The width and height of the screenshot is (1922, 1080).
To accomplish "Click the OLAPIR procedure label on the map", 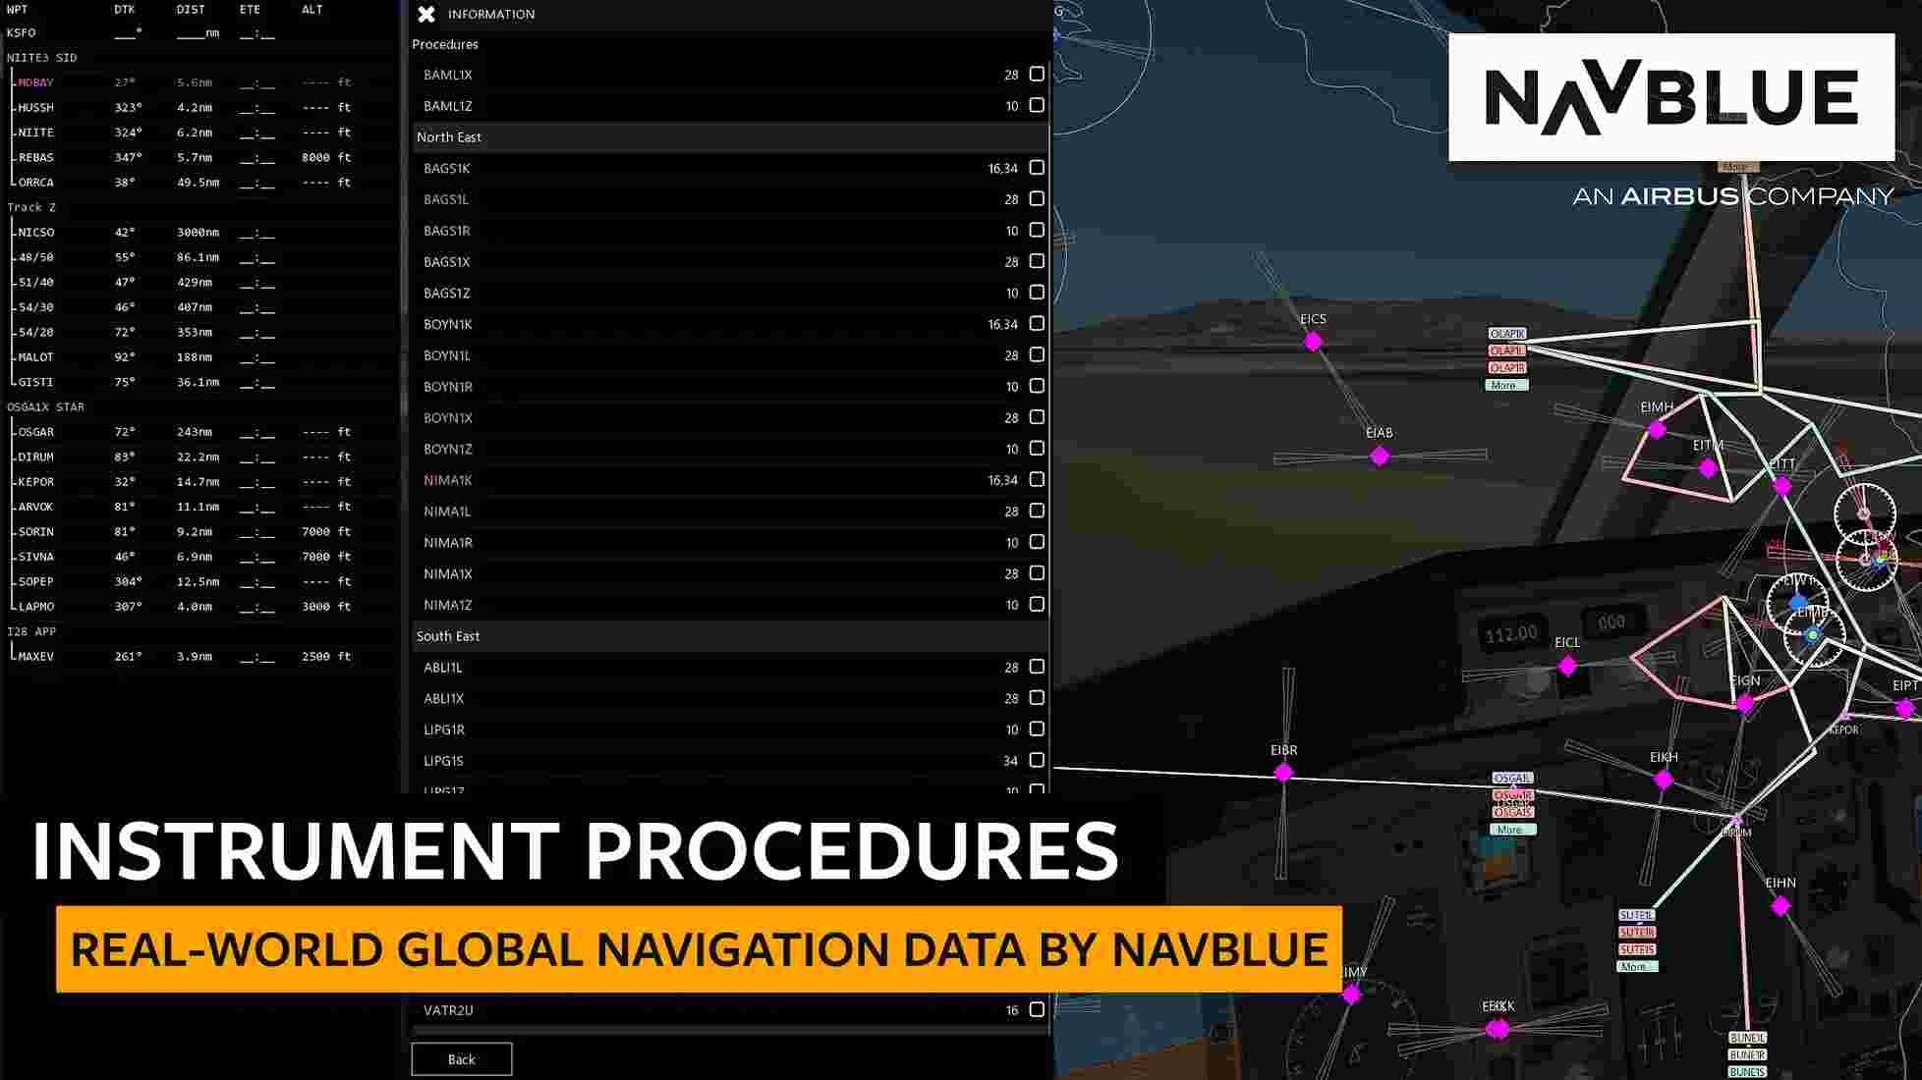I will coord(1507,368).
